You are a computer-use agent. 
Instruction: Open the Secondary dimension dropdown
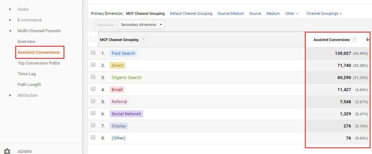141,25
